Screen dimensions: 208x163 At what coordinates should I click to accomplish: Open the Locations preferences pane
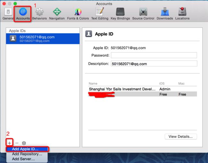[182, 14]
